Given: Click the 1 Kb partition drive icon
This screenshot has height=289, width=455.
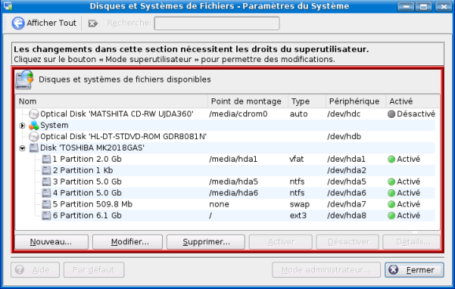Looking at the screenshot, I should (x=46, y=170).
